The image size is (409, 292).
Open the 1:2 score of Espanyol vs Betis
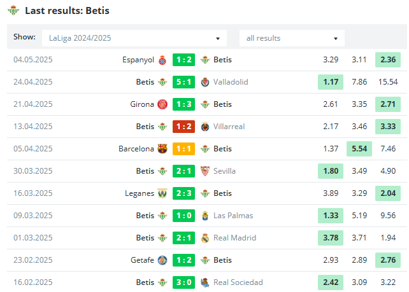[183, 60]
